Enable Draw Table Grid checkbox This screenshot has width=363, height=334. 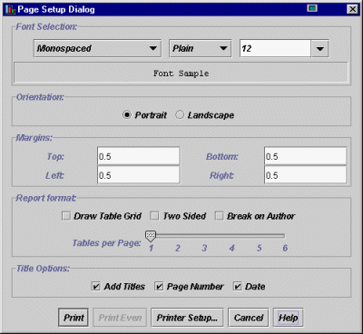click(66, 216)
